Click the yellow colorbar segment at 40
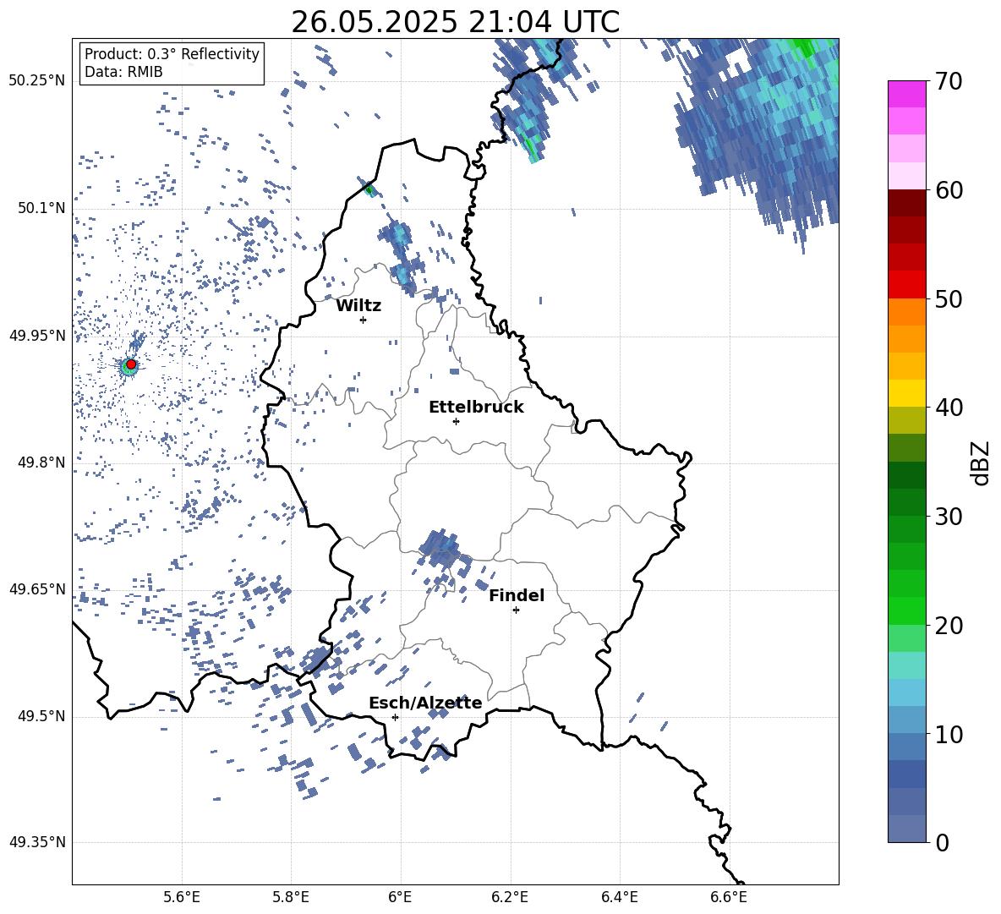 pyautogui.click(x=906, y=393)
